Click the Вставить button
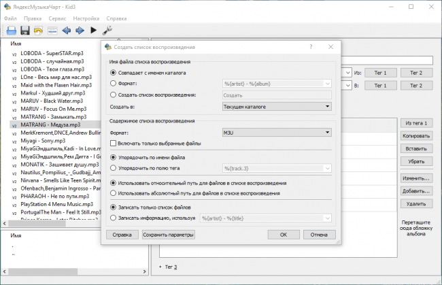 coord(416,148)
